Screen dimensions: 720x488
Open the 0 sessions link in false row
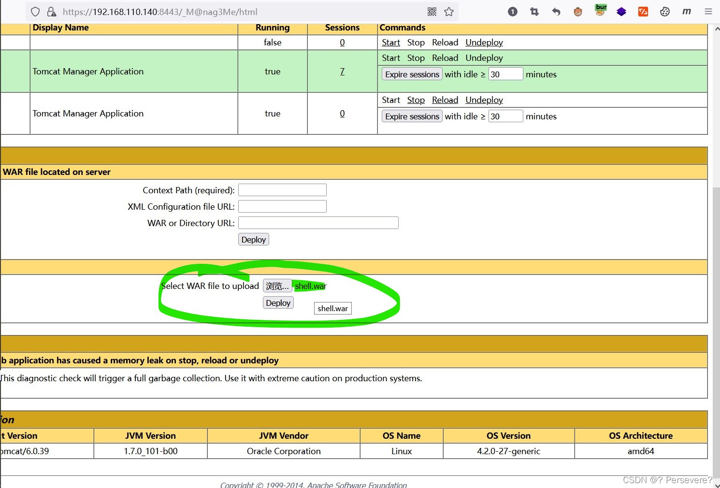pos(342,43)
